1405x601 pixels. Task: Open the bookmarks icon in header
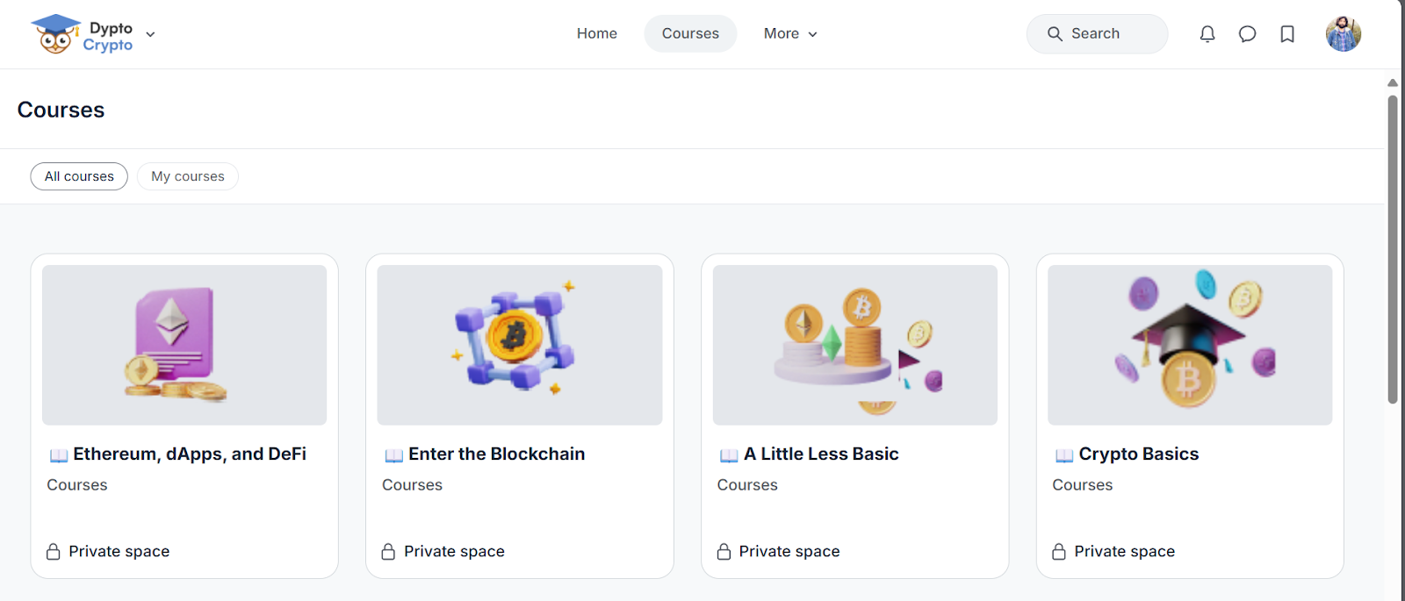pos(1287,34)
